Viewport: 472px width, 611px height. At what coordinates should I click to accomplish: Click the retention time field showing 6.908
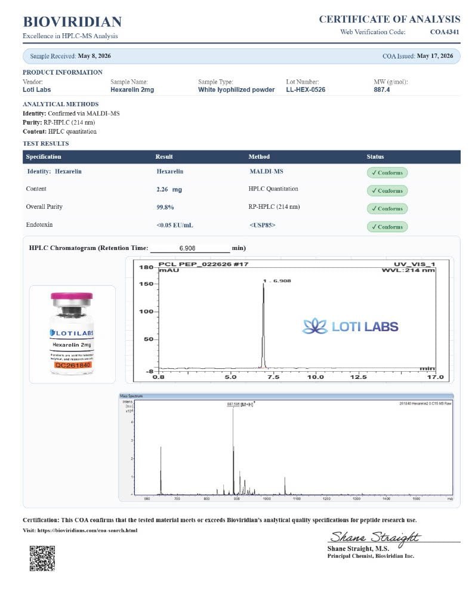tap(190, 248)
